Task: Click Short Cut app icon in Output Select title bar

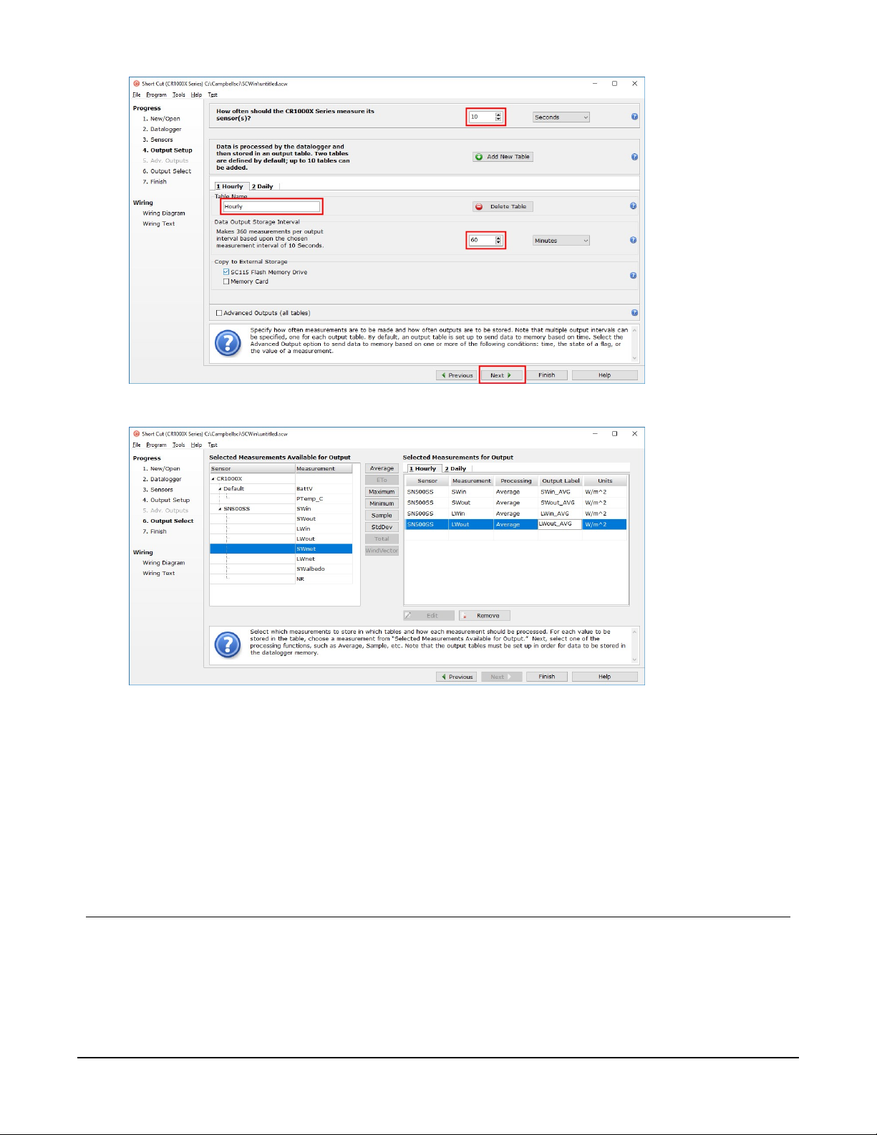Action: pos(137,434)
